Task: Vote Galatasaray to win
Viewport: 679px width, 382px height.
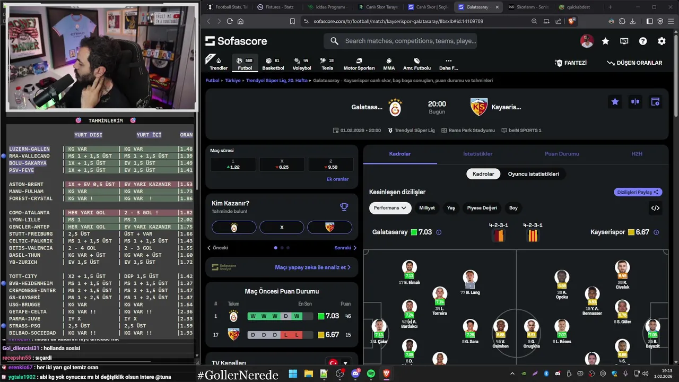Action: (234, 227)
